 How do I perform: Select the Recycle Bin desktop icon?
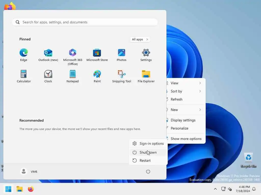(x=248, y=160)
